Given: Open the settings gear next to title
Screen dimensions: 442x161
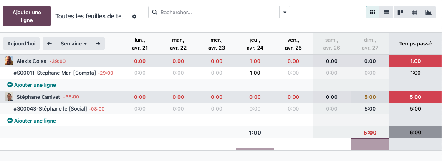Looking at the screenshot, I should coord(134,16).
